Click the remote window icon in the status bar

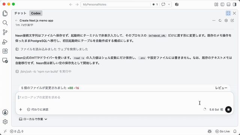pyautogui.click(x=5, y=131)
